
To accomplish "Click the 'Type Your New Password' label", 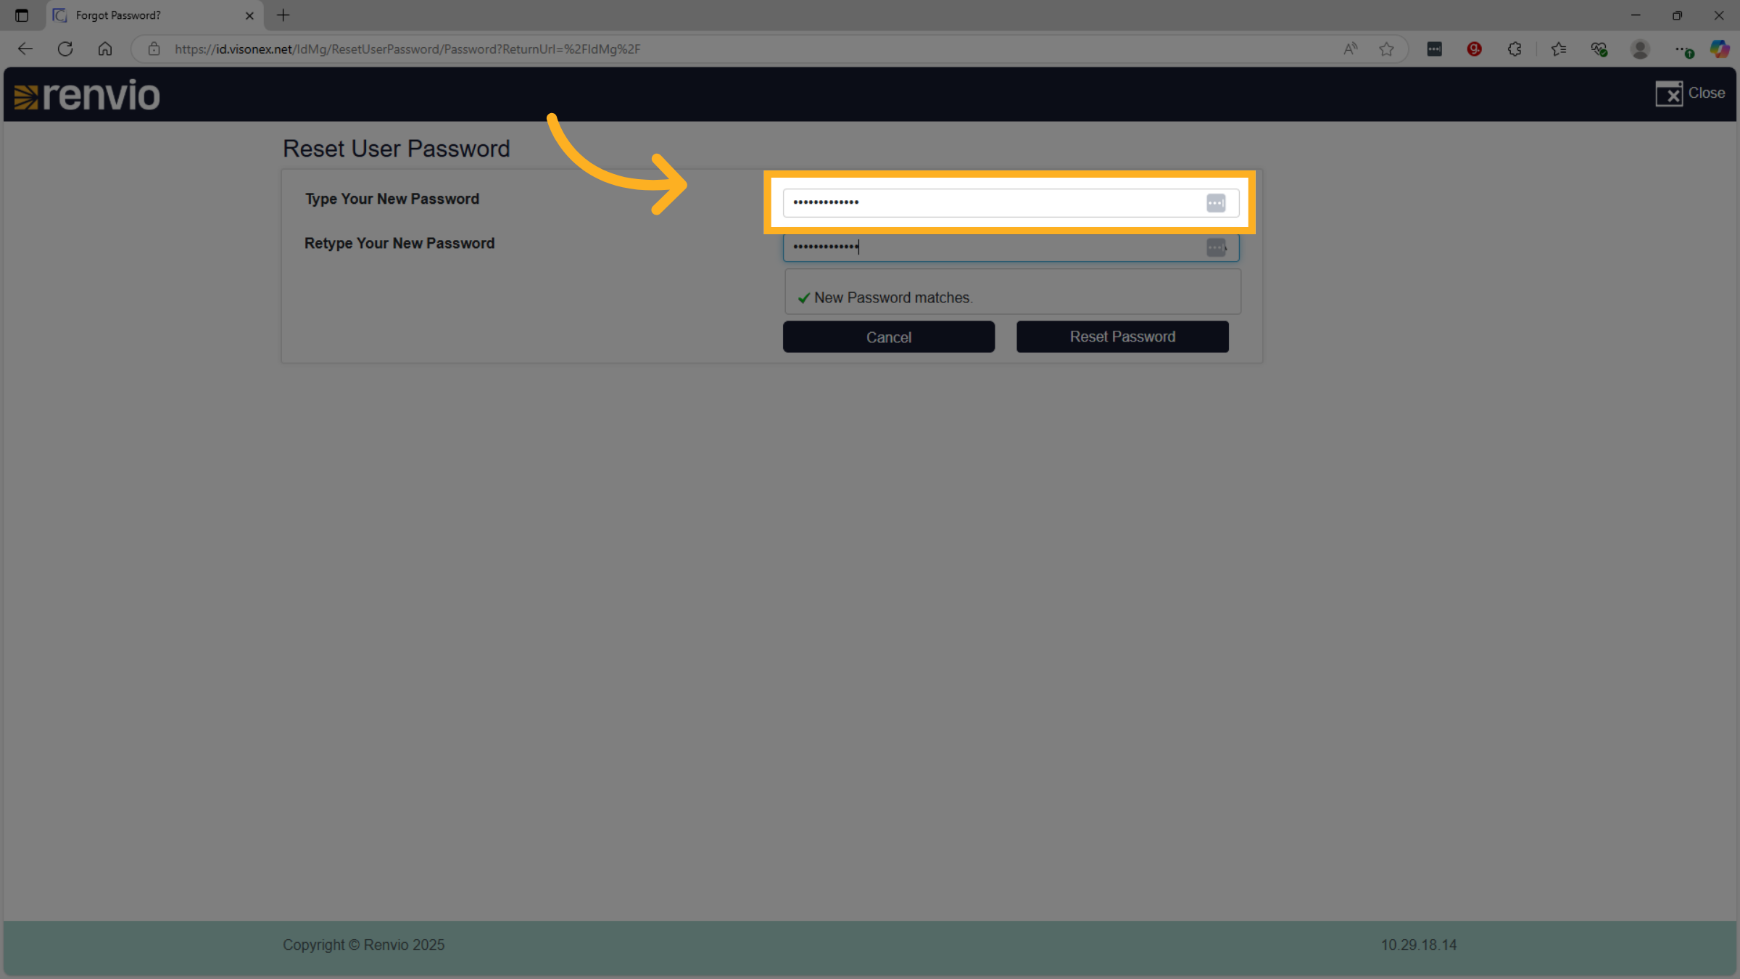I will click(392, 199).
